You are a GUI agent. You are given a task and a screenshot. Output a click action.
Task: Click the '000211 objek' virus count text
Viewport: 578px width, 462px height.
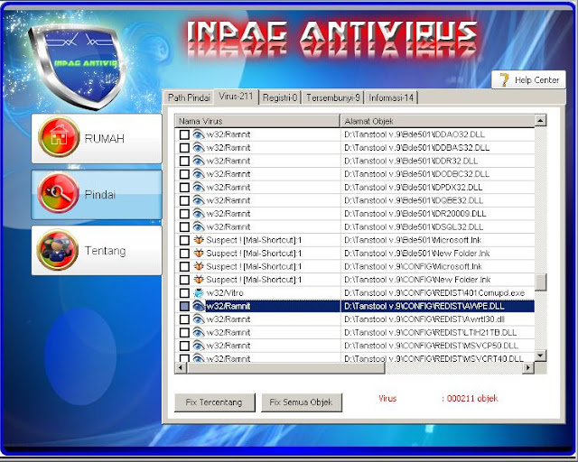click(472, 399)
